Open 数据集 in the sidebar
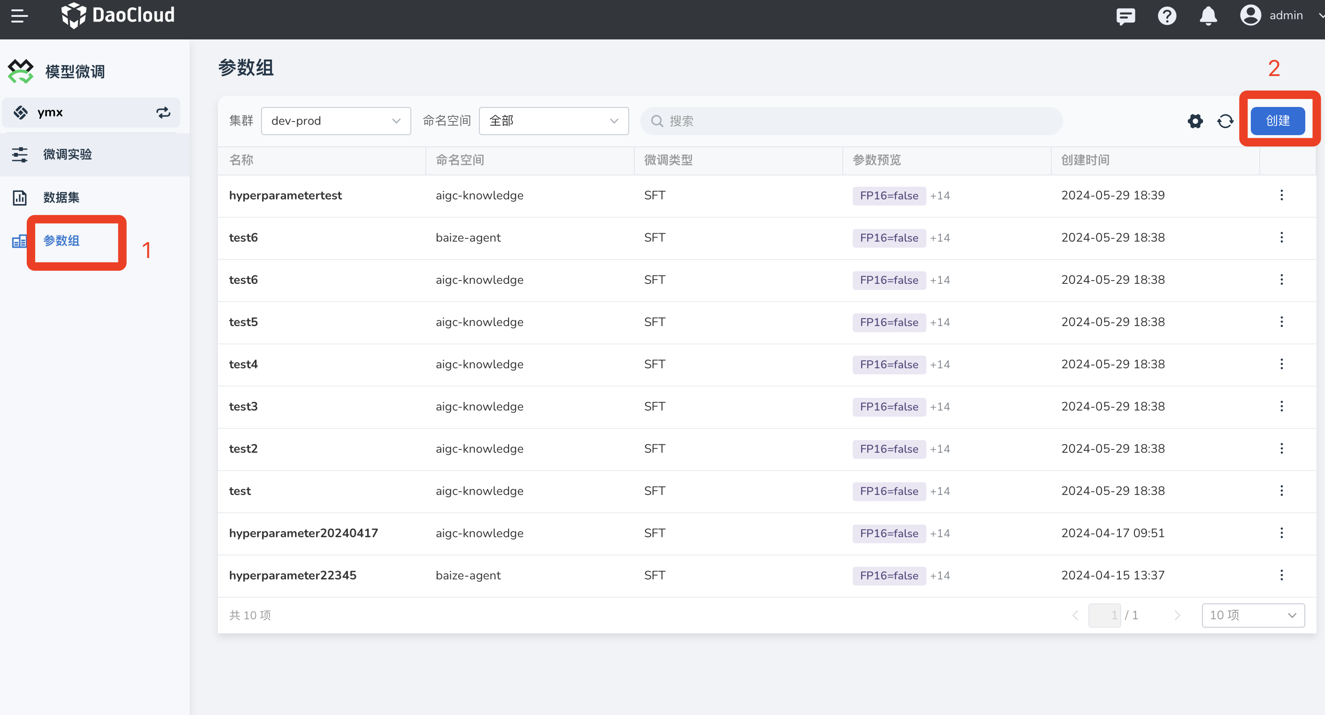 pos(95,198)
